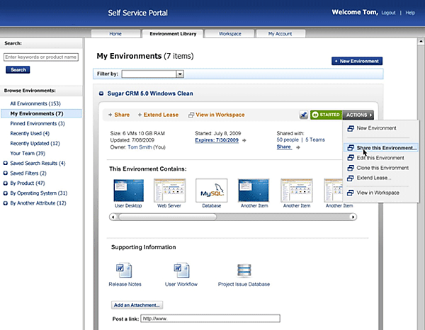Open the Filter by dropdown
Screen dimensions: 425x330
point(180,74)
